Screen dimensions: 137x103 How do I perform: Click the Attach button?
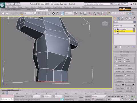[118, 72]
